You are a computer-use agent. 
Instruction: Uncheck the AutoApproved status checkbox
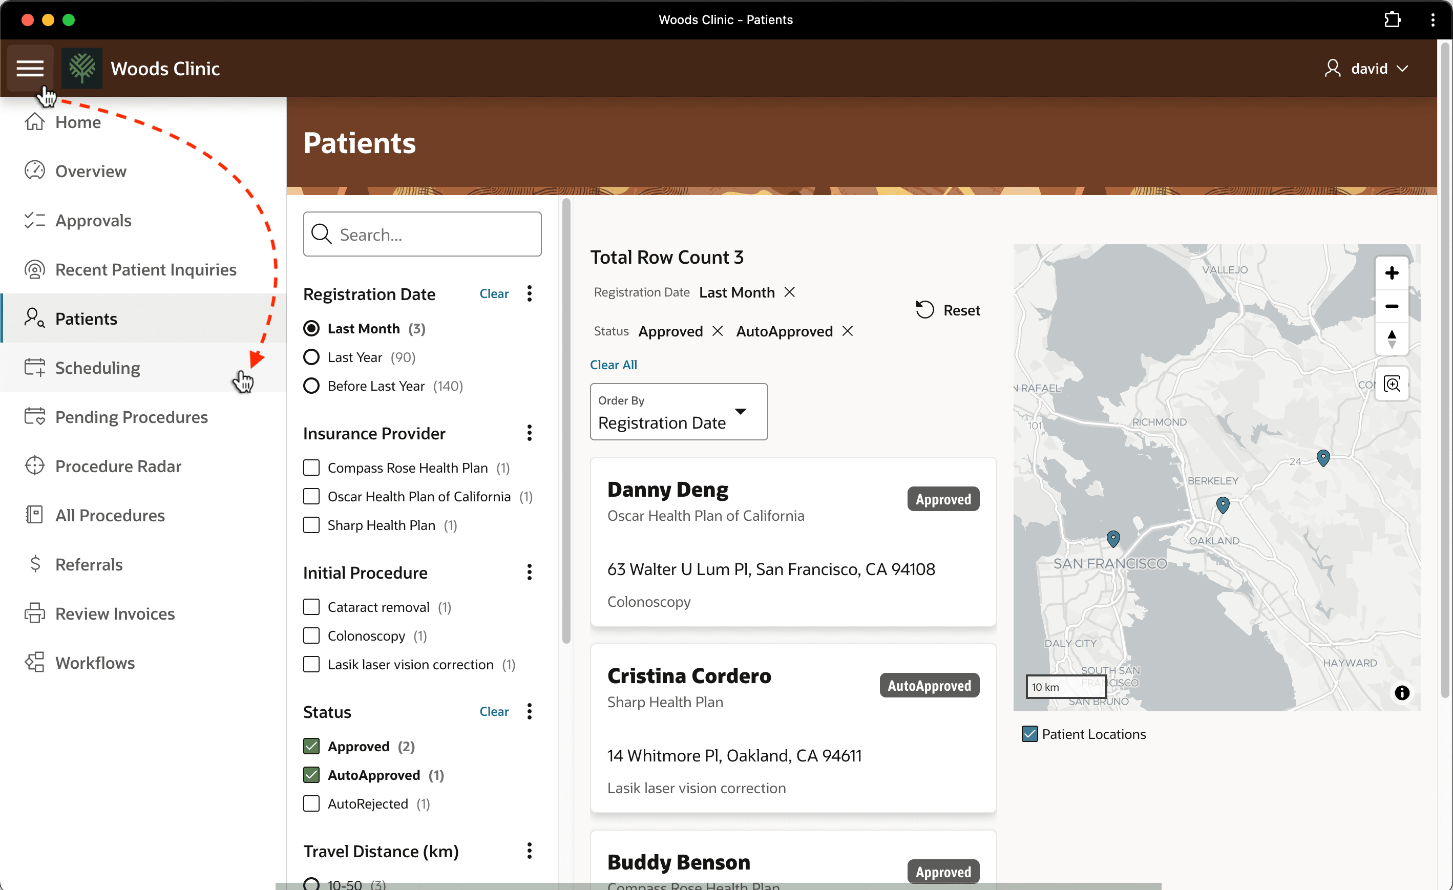[311, 775]
